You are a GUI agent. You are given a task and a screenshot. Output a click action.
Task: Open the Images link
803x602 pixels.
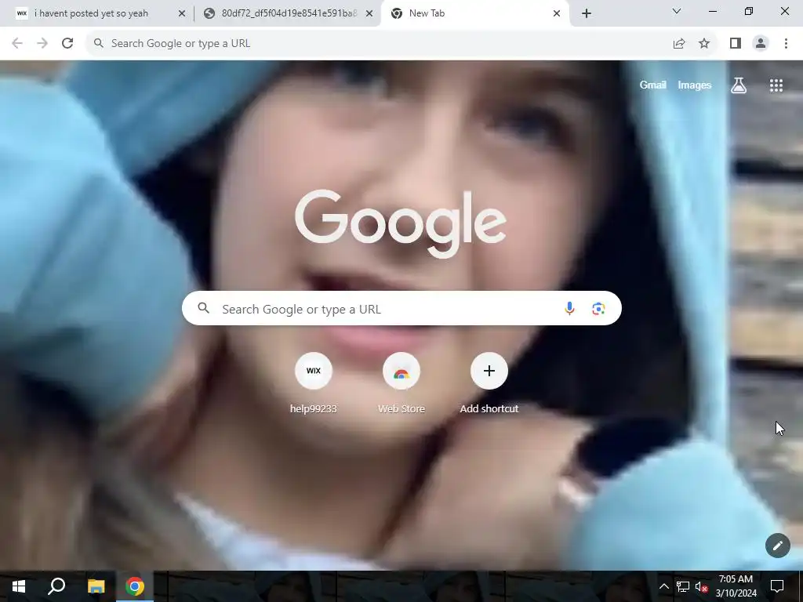695,85
